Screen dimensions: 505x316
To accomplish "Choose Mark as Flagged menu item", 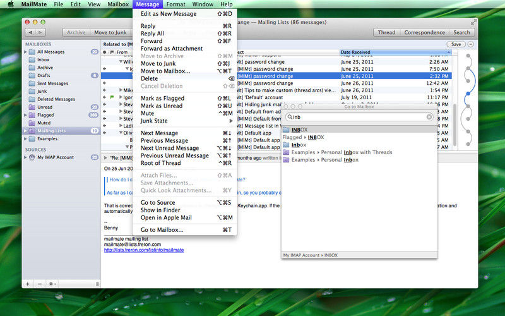I will pos(185,99).
